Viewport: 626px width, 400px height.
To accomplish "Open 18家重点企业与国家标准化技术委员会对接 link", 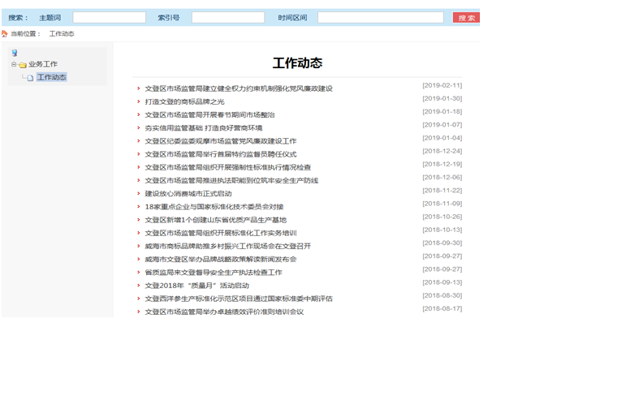I will click(214, 207).
